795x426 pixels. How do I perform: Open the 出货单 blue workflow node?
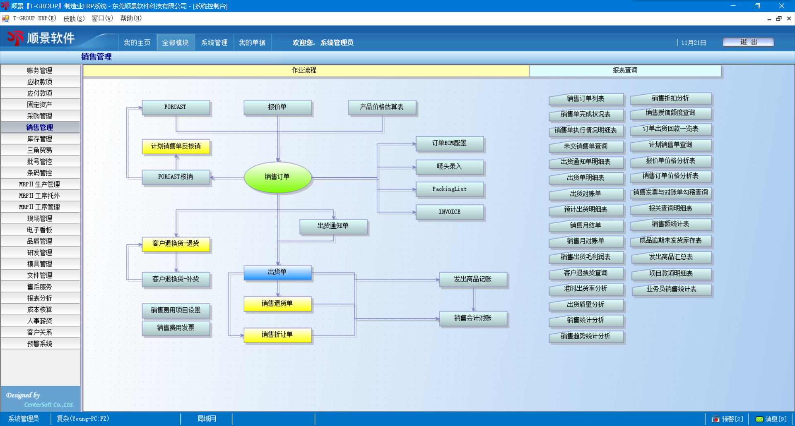click(x=277, y=272)
